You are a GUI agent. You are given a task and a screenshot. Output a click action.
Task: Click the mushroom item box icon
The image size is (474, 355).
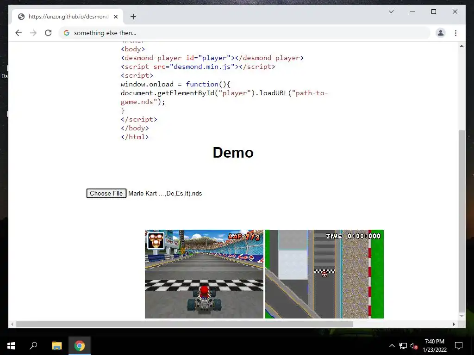[156, 240]
